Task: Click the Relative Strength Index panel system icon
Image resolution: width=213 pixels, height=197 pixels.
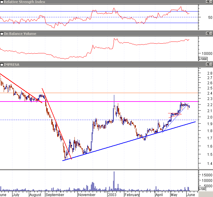Action: point(2,2)
